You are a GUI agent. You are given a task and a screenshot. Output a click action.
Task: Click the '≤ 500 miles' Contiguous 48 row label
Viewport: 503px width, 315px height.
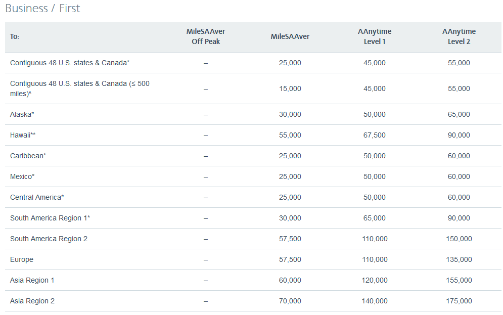(x=79, y=88)
